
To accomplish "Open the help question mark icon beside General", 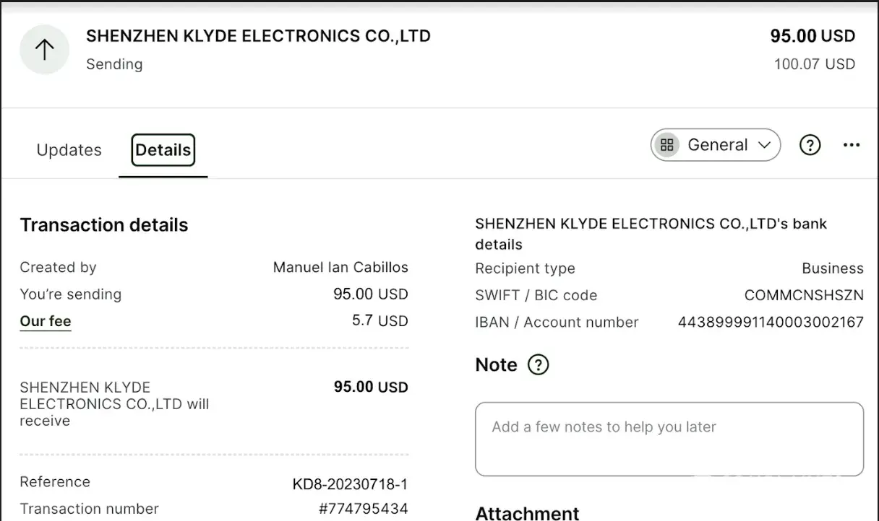I will (810, 145).
